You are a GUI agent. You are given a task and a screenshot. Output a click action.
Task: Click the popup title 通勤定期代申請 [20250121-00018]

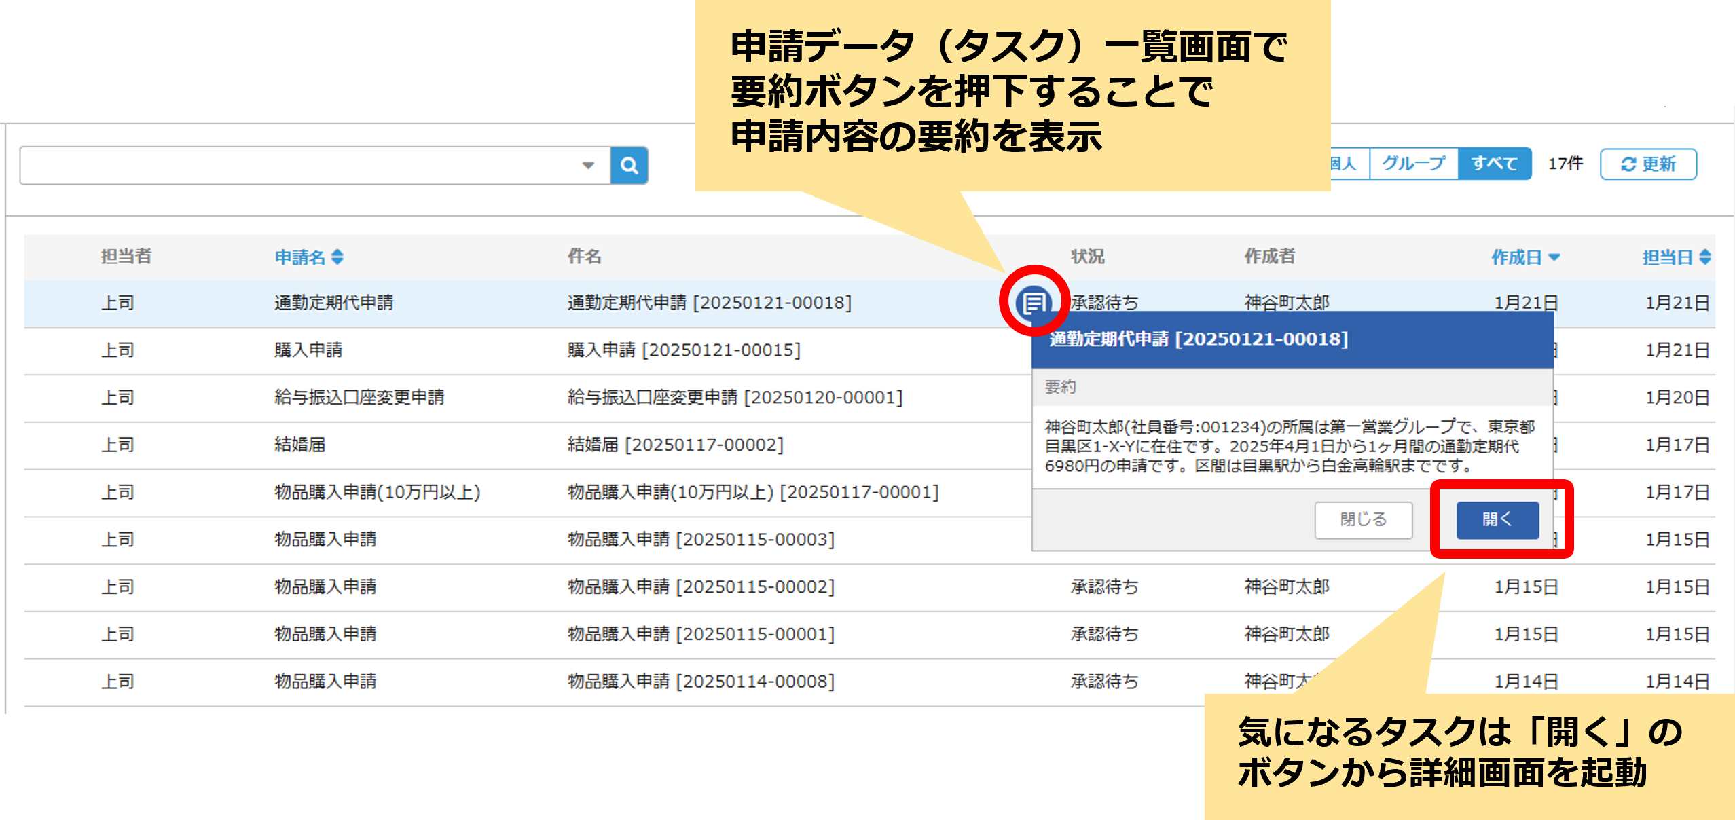point(1199,339)
